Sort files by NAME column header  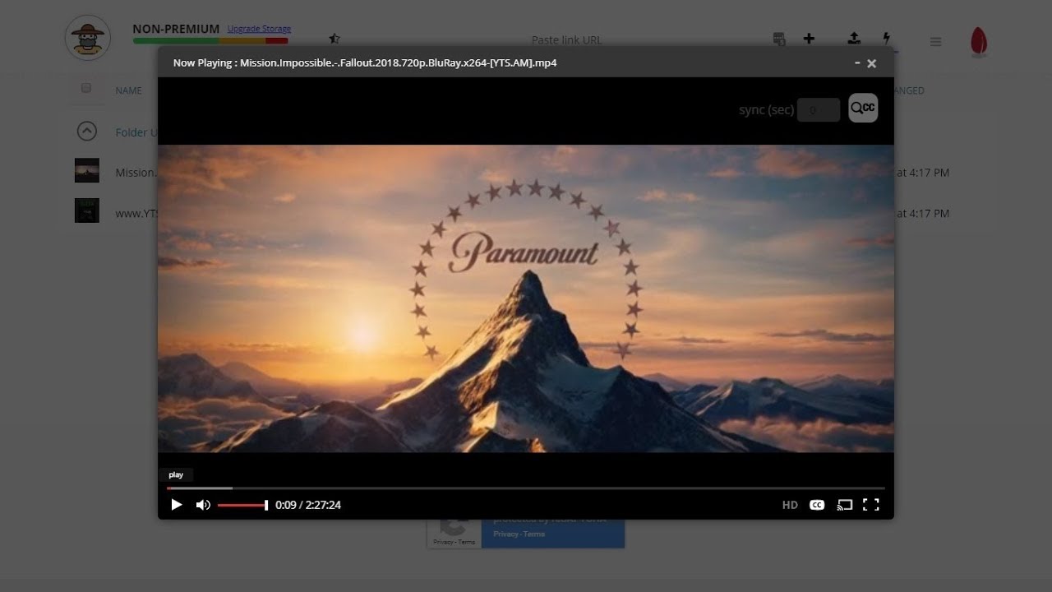click(128, 90)
